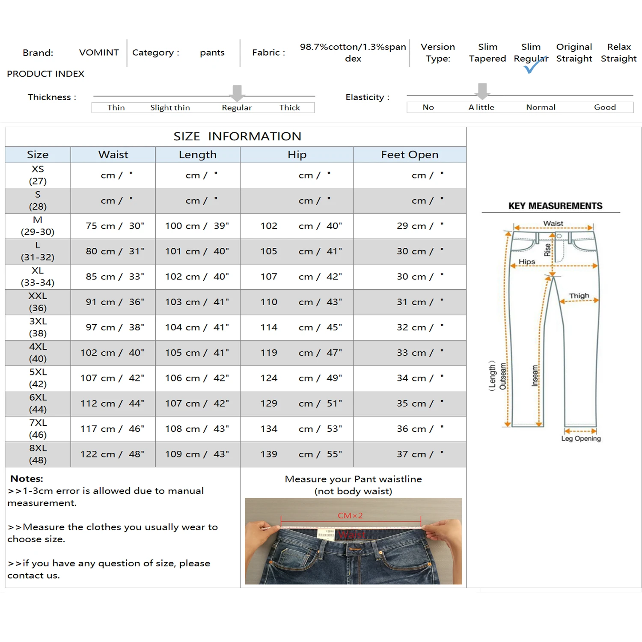Click the 'Leg Opening' label on the diagram
This screenshot has height=642, width=642.
581,439
